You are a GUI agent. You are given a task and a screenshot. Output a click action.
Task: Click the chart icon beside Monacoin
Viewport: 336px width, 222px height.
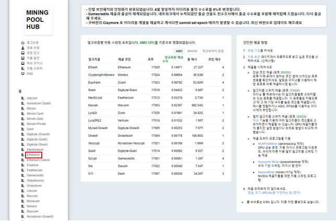click(23, 201)
